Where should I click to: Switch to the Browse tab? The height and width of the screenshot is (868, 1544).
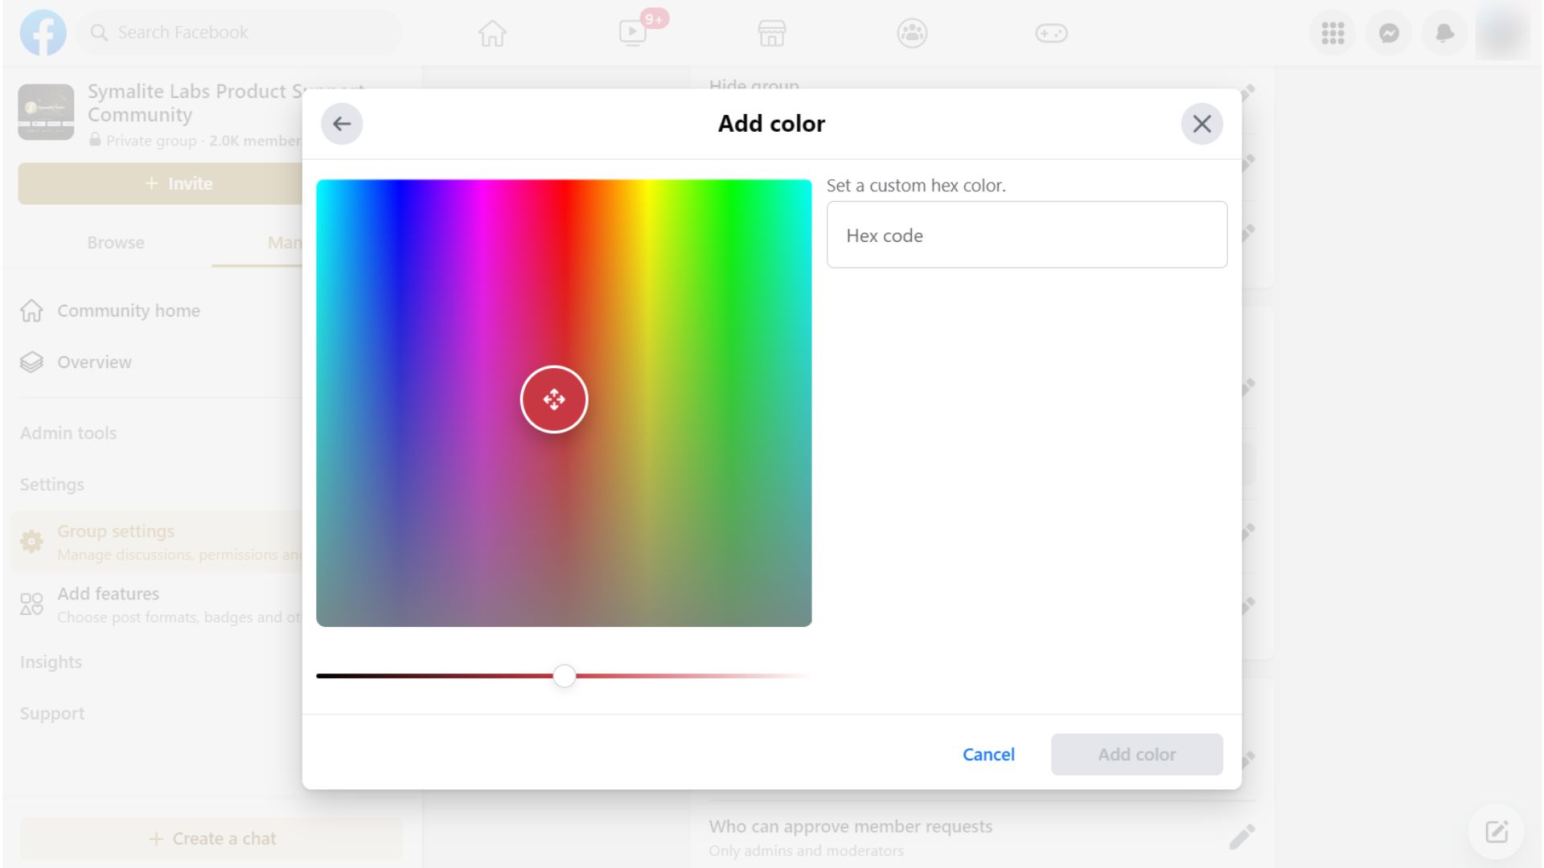tap(116, 243)
